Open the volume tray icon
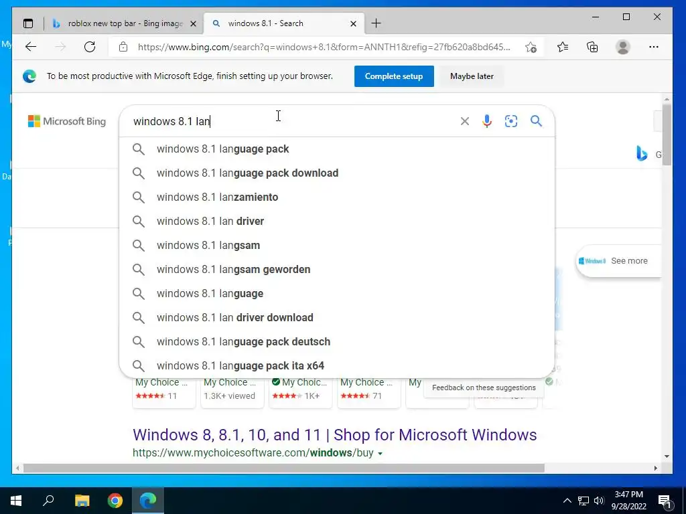This screenshot has height=514, width=686. click(599, 501)
